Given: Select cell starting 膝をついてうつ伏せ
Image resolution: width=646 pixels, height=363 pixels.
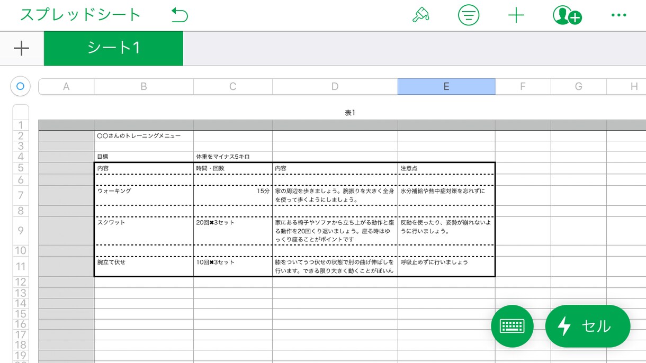Looking at the screenshot, I should click(x=335, y=266).
